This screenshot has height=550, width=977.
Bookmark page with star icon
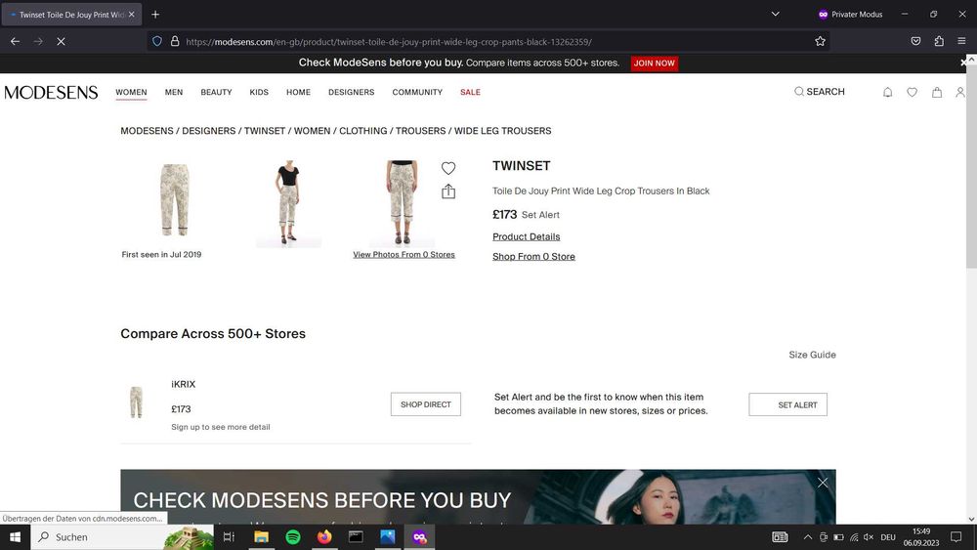pos(820,41)
